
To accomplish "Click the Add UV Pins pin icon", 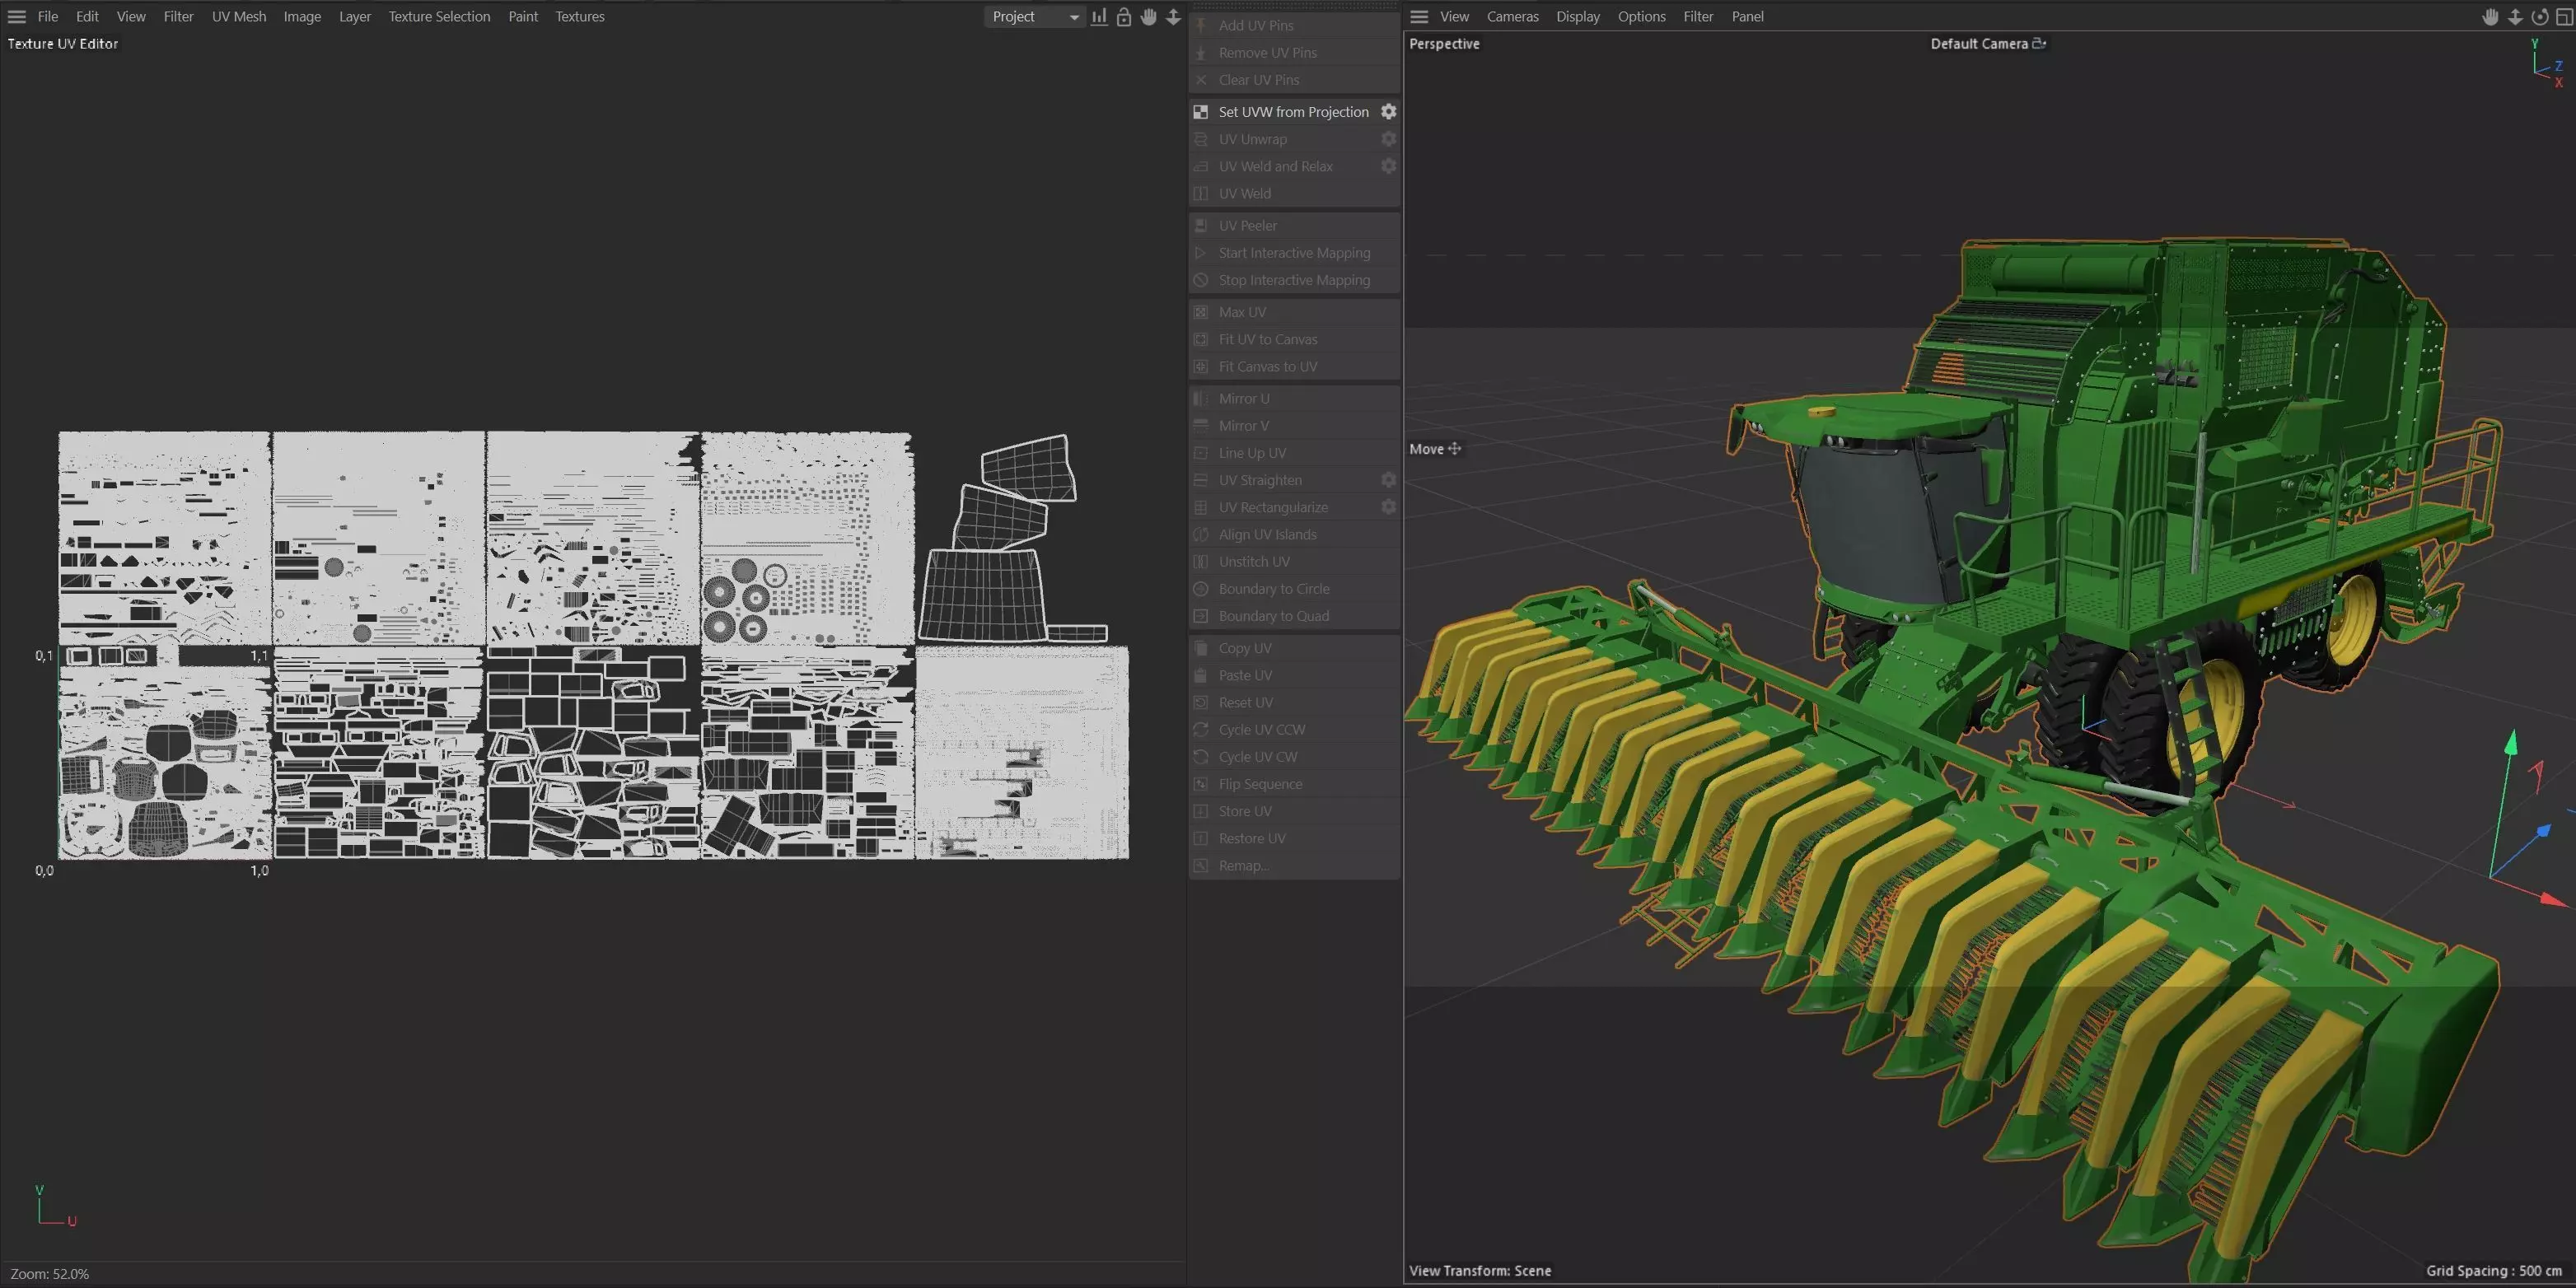I will coord(1201,25).
